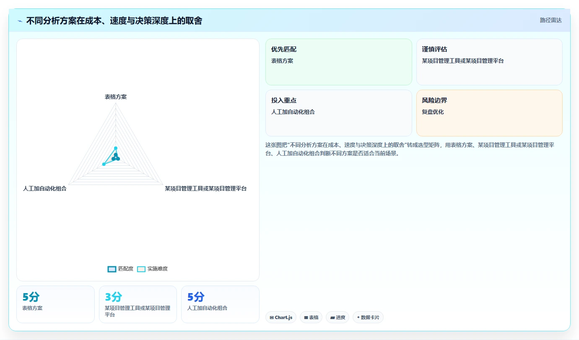The width and height of the screenshot is (579, 340).
Task: Click the 实施难度 data point toward 人工加自动化组合
Action: click(x=104, y=165)
